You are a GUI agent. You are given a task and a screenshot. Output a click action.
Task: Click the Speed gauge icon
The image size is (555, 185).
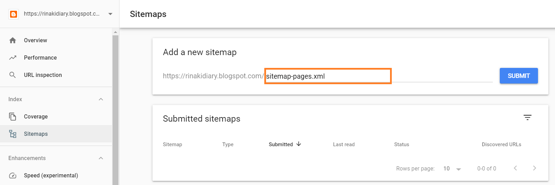coord(13,176)
